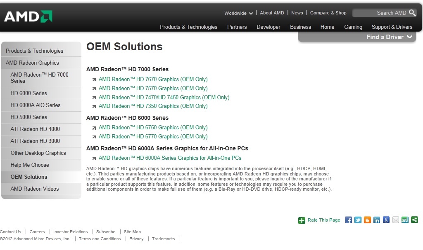Screen dimensions: 423x250
Task: Open ATI Radeon HD 3000 sidebar item
Action: click(x=41, y=141)
